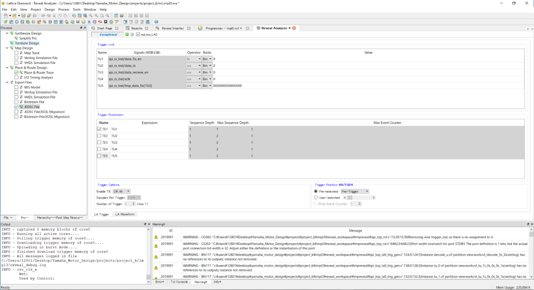Viewport: 534px width, 290px height.
Task: Click the warning icon on the first message row
Action: [x=156, y=237]
